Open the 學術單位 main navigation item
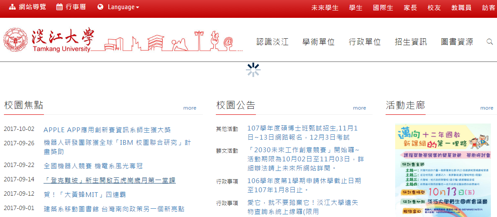Image resolution: width=497 pixels, height=217 pixels. tap(319, 42)
